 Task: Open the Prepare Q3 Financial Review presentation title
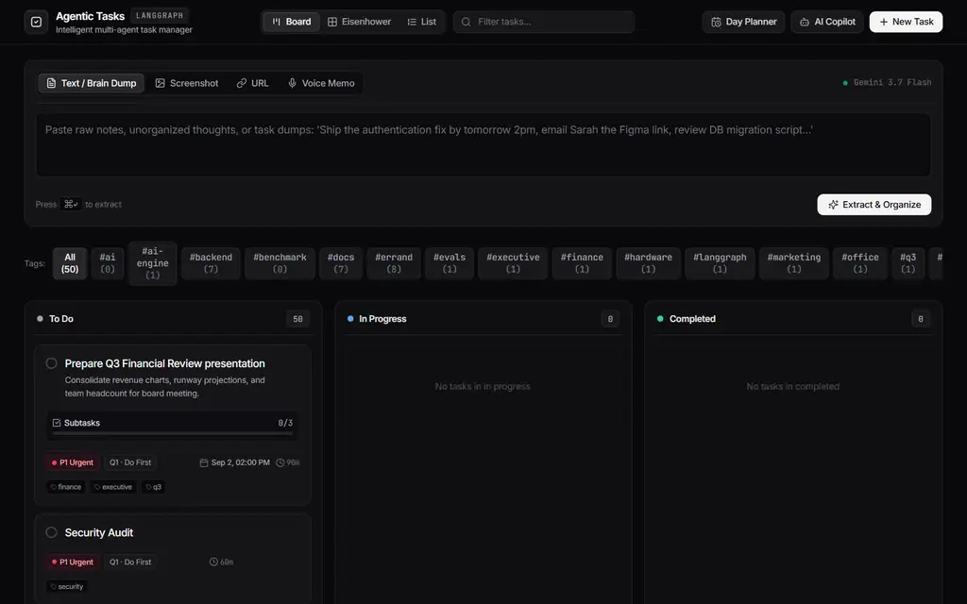coord(164,363)
